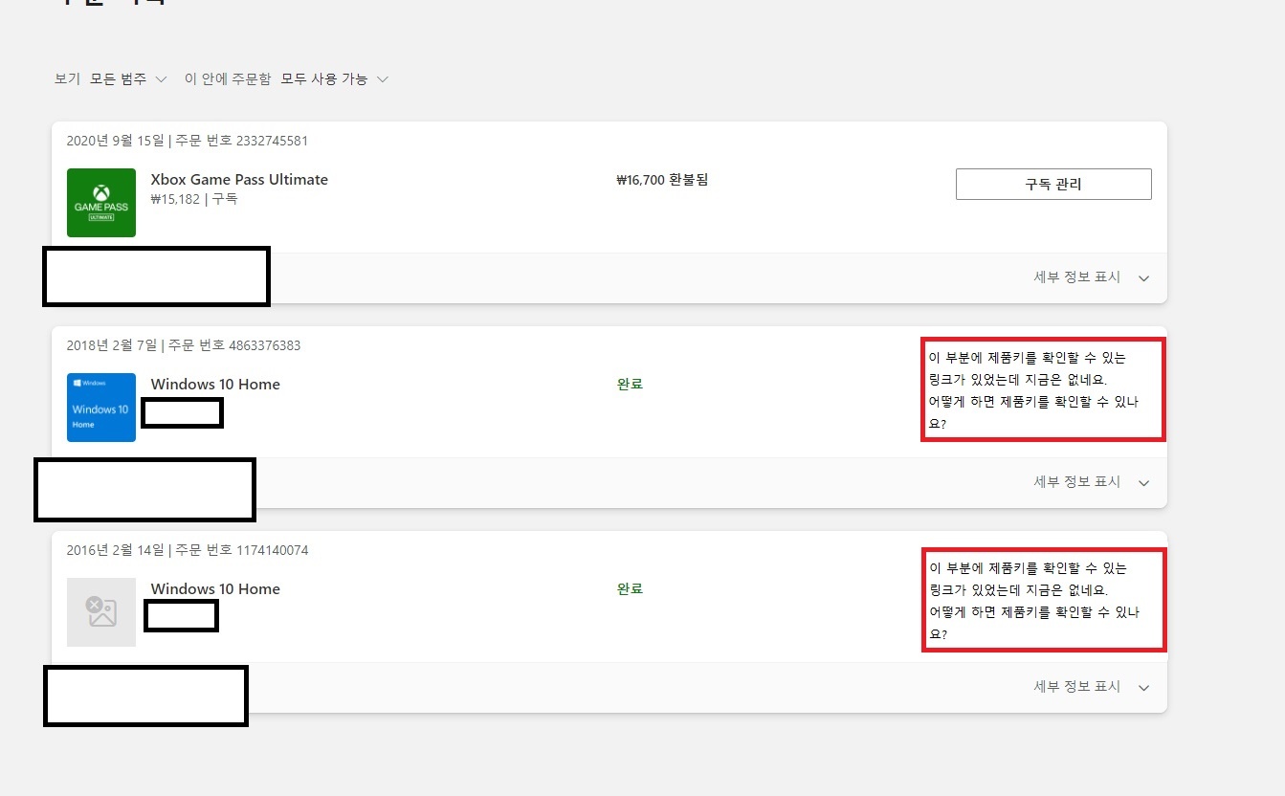Click the order number 4863376383 text
This screenshot has width=1285, height=796.
coord(234,345)
